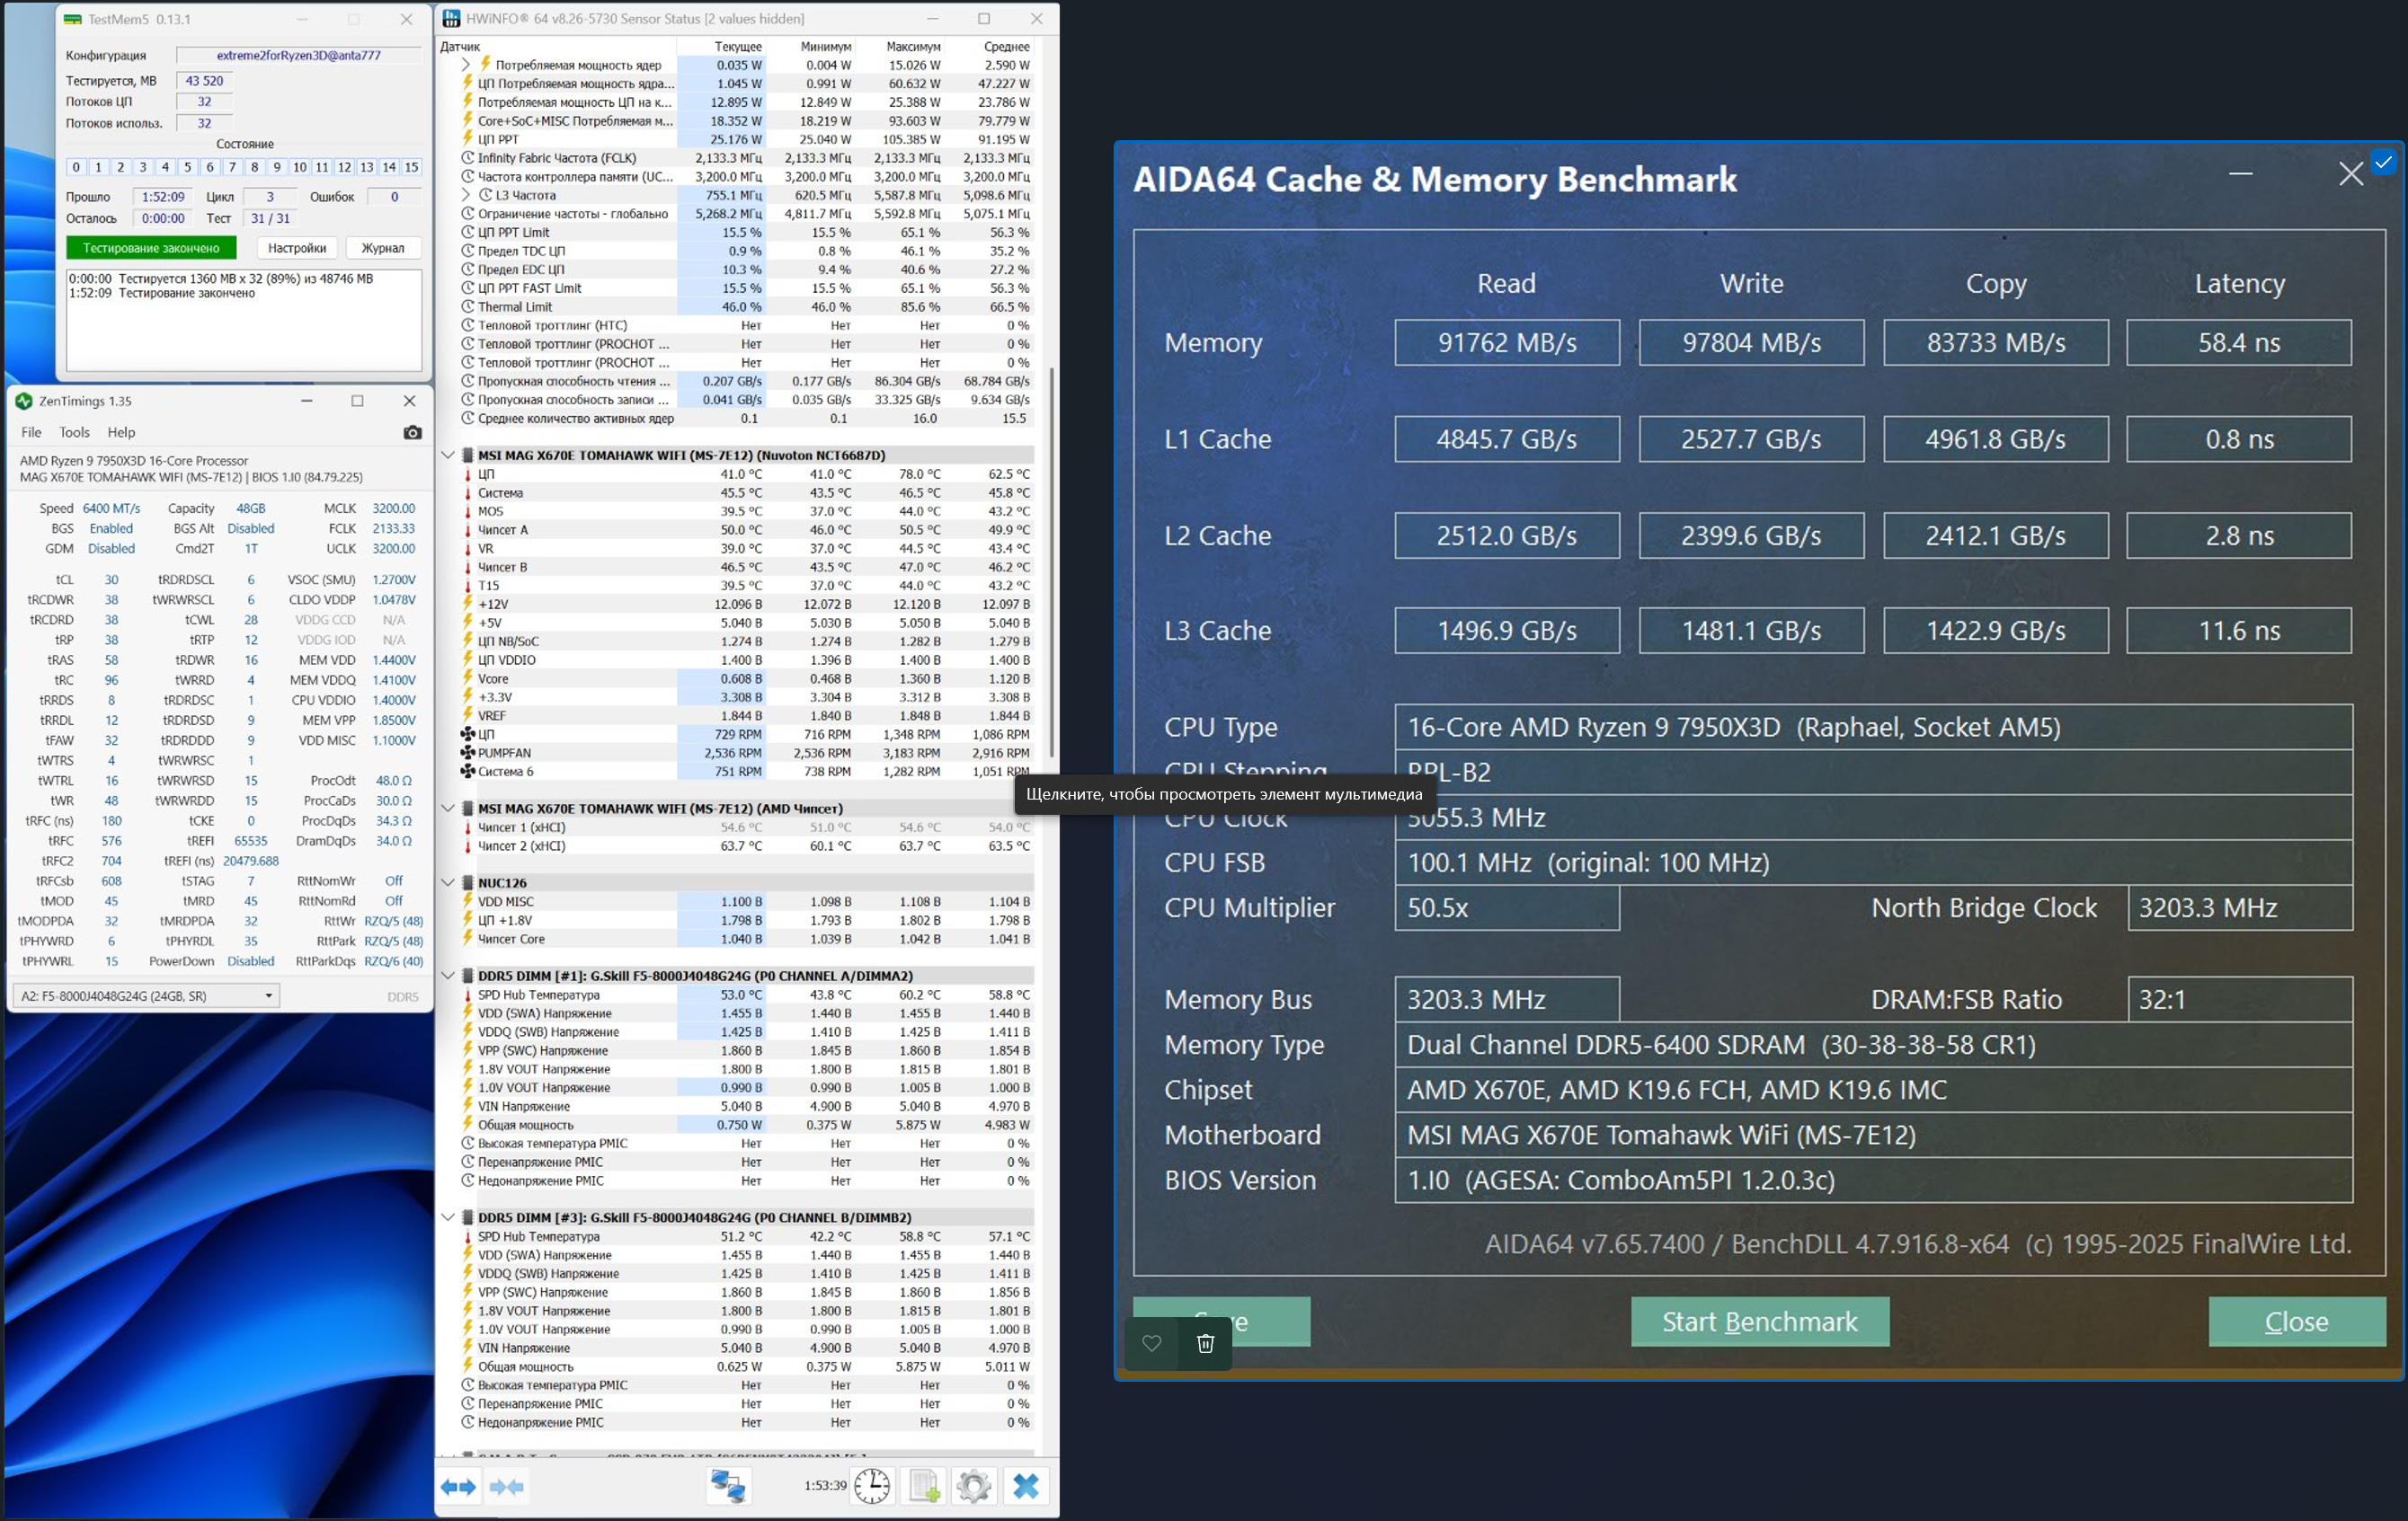2408x1521 pixels.
Task: Collapse the NUC126 sensor group
Action: [448, 882]
